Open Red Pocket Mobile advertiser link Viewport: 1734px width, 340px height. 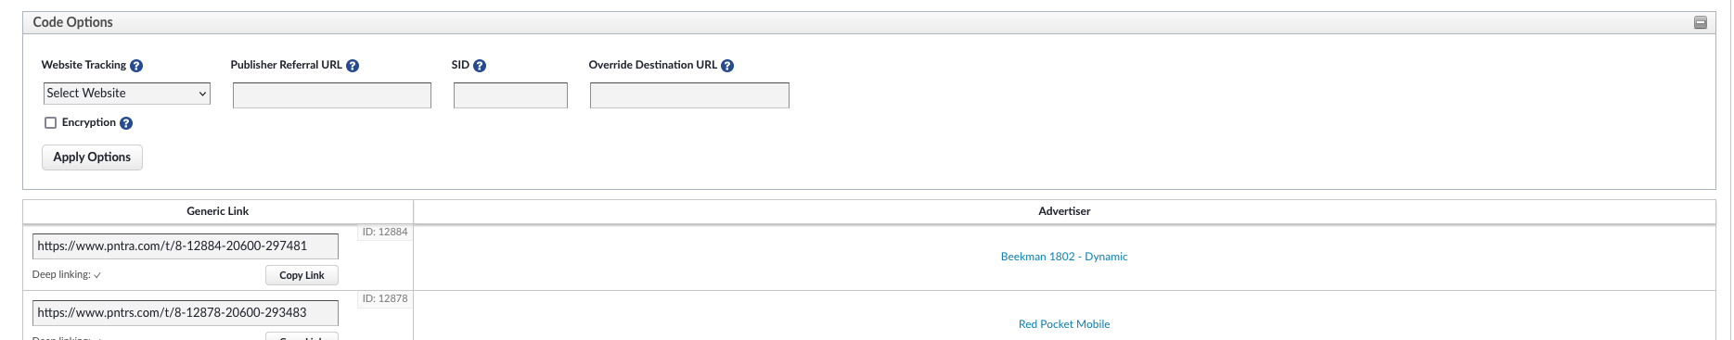pyautogui.click(x=1064, y=324)
